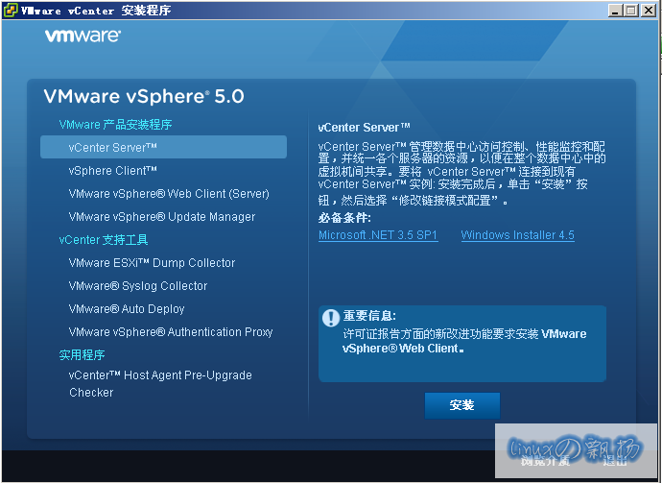Viewport: 662px width, 483px height.
Task: Click the important information exclamation icon
Action: click(x=331, y=318)
